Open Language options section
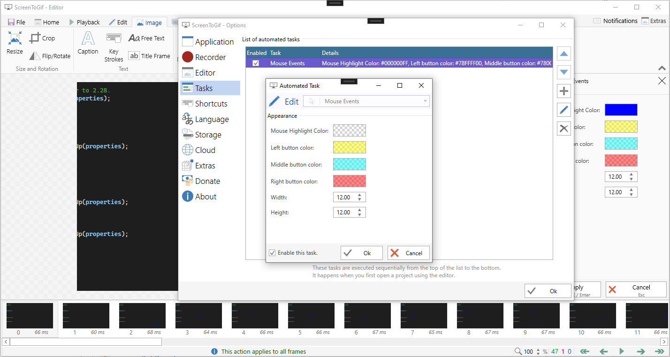The image size is (670, 357). [x=210, y=119]
